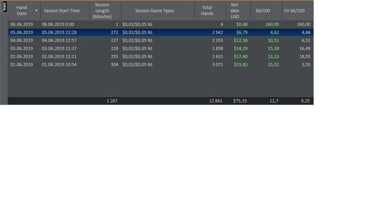The height and width of the screenshot is (209, 372).
Task: Click start time 06.06.2019 0:00
Action: 58,24
